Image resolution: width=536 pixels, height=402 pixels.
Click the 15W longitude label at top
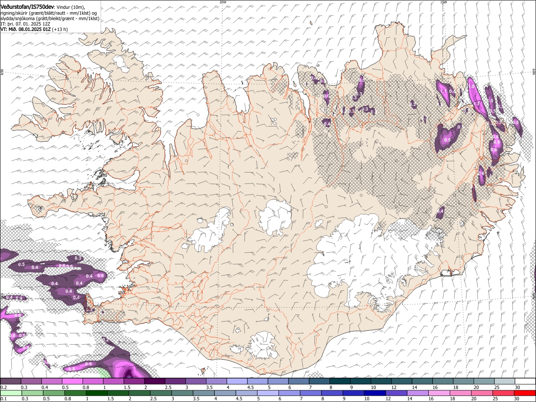click(443, 2)
